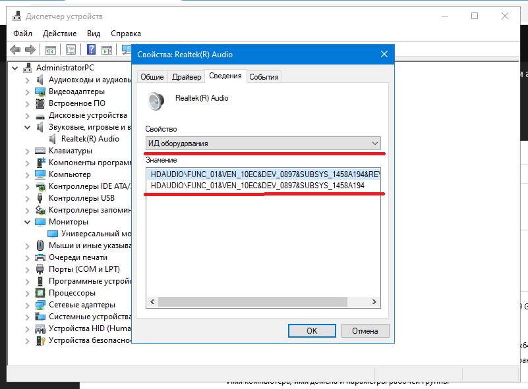Select Универсальный монитор tree item
528x389 pixels.
click(x=96, y=234)
